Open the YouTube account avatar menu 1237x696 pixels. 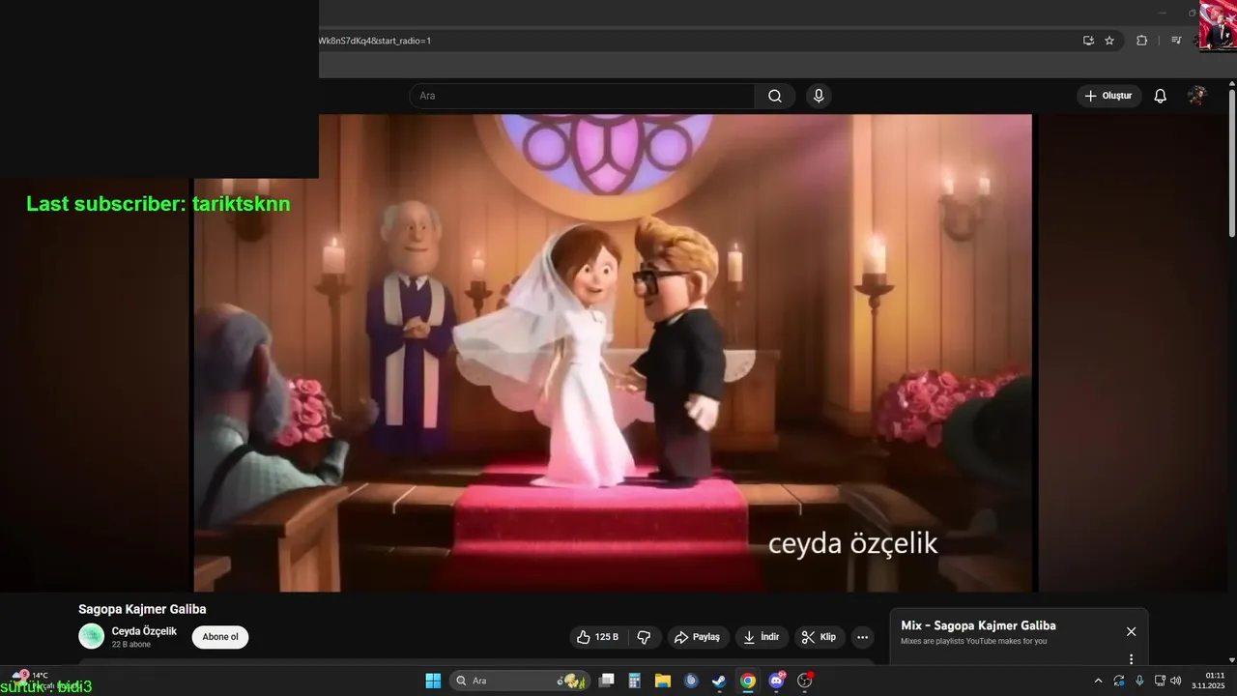(x=1197, y=96)
